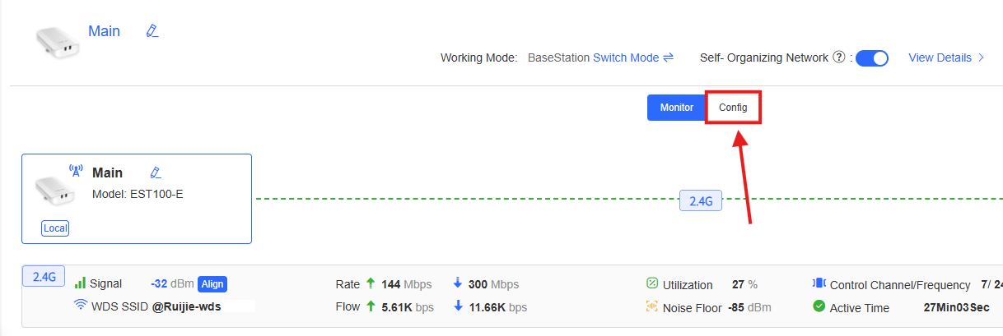Click the WDS SSID Wi-Fi icon

click(x=81, y=306)
